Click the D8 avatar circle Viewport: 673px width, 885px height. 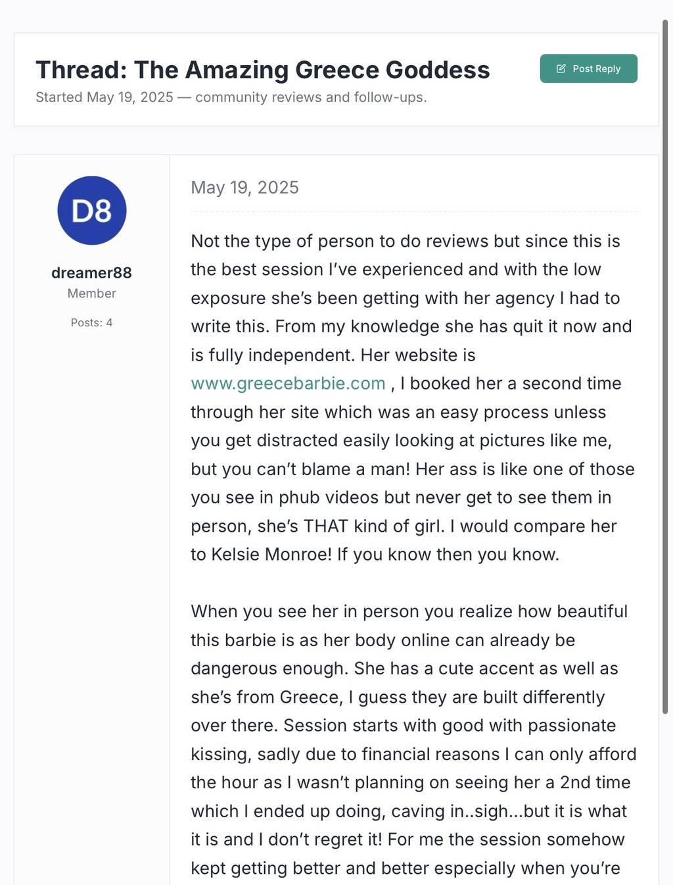click(92, 211)
